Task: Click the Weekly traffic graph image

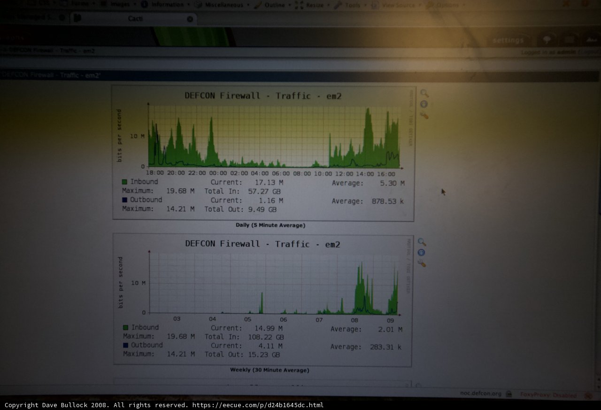Action: click(x=262, y=301)
